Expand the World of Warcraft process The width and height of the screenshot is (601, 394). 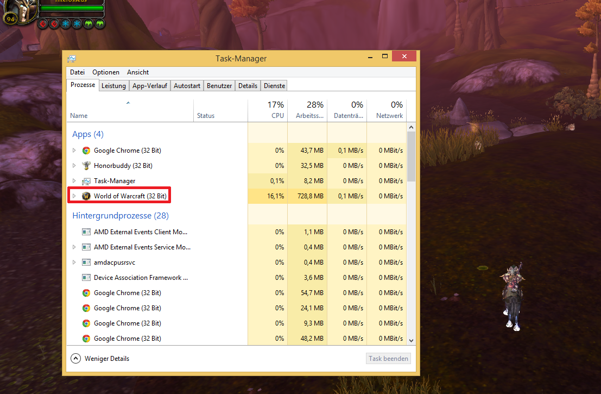pyautogui.click(x=74, y=196)
